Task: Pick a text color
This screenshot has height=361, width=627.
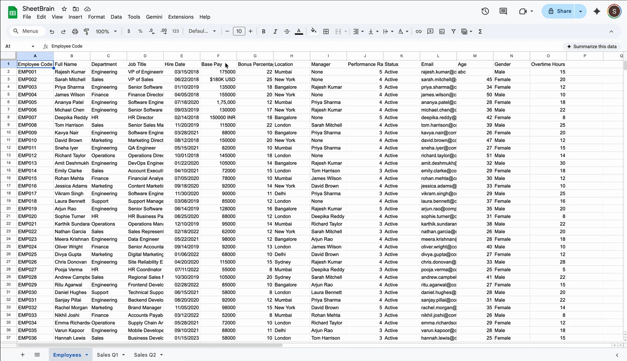Action: pyautogui.click(x=299, y=31)
